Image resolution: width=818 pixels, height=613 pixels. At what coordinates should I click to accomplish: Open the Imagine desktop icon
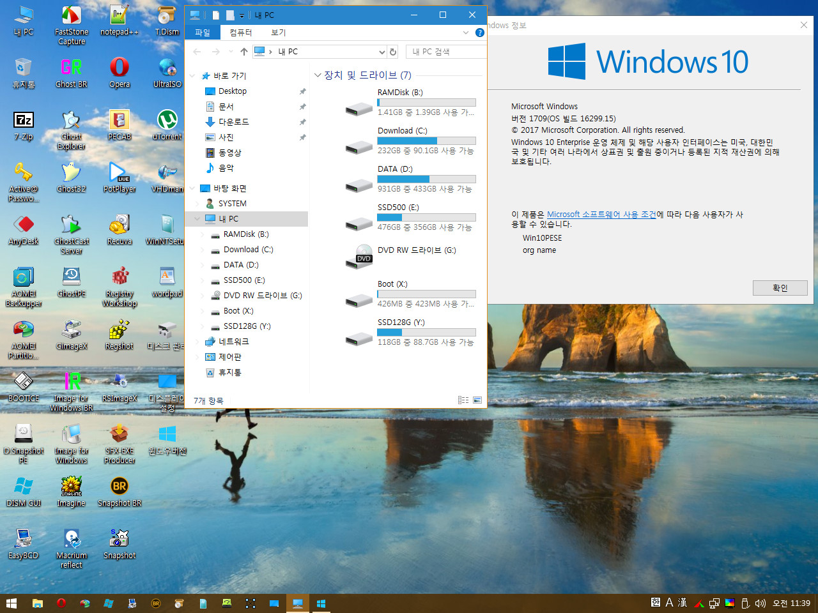tap(72, 491)
